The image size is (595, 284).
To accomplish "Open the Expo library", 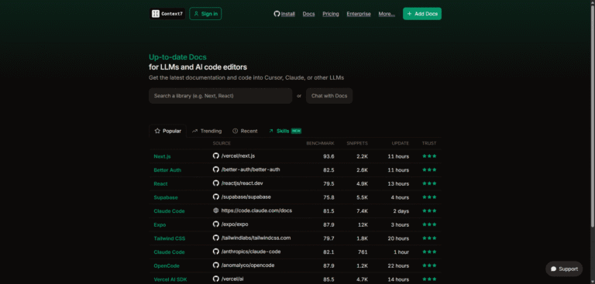I will (160, 224).
